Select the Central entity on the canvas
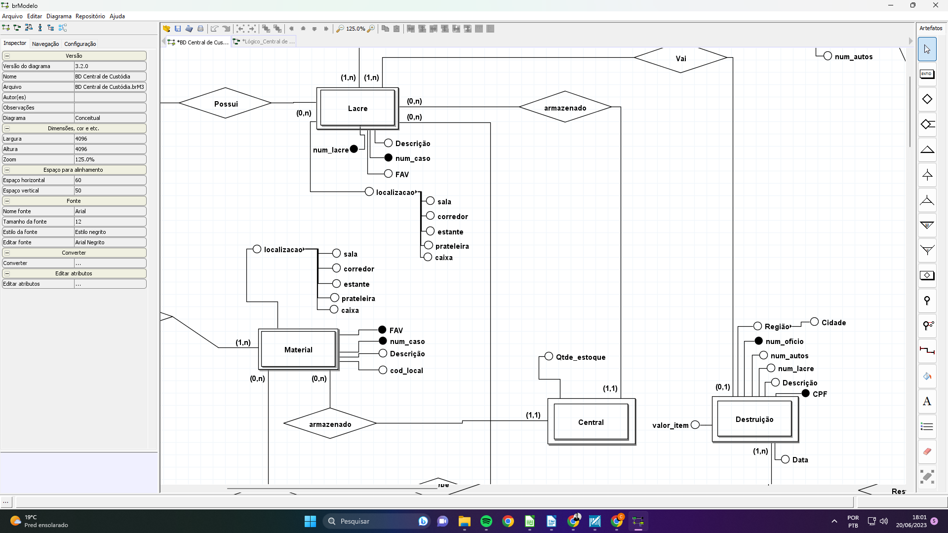The height and width of the screenshot is (533, 948). (x=591, y=422)
